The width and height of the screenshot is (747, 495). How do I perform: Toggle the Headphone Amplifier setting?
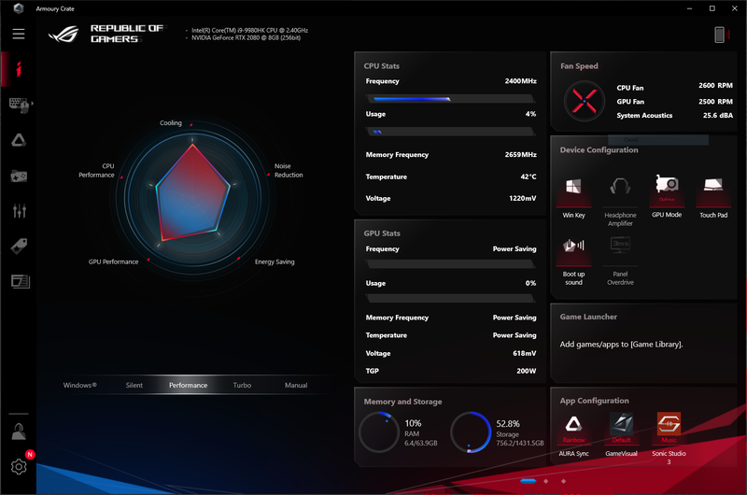(x=620, y=201)
